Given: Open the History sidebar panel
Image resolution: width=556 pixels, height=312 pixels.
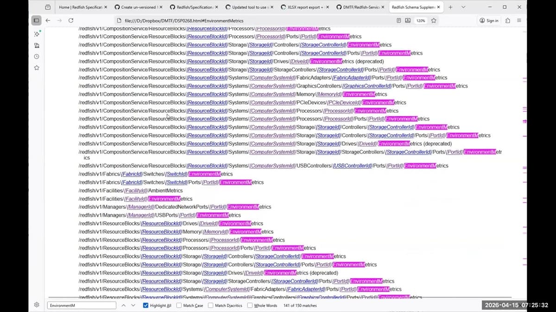Looking at the screenshot, I should [37, 56].
